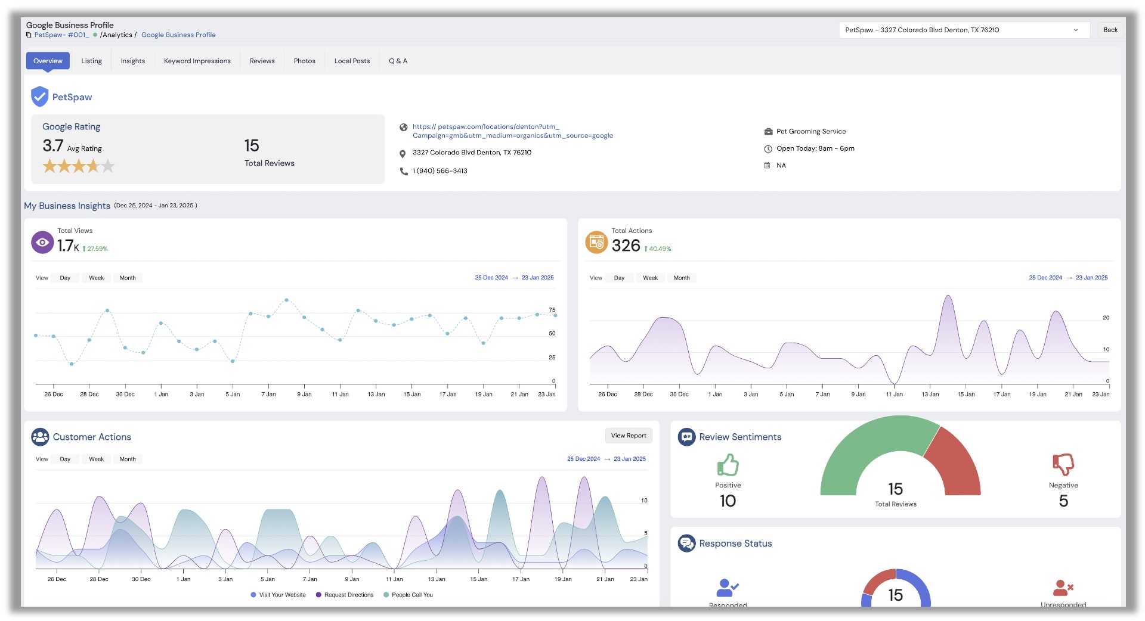This screenshot has width=1145, height=621.
Task: Click the Back button
Action: tap(1110, 30)
